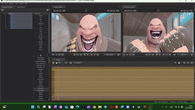The image size is (195, 110).
Task: Click the controls list scrollbar thumb
Action: pyautogui.click(x=49, y=61)
